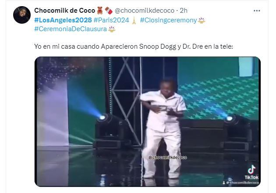Screen dimensions: 276x193
Task: Click the tweet text about Snoop Dogg
Action: pyautogui.click(x=134, y=46)
